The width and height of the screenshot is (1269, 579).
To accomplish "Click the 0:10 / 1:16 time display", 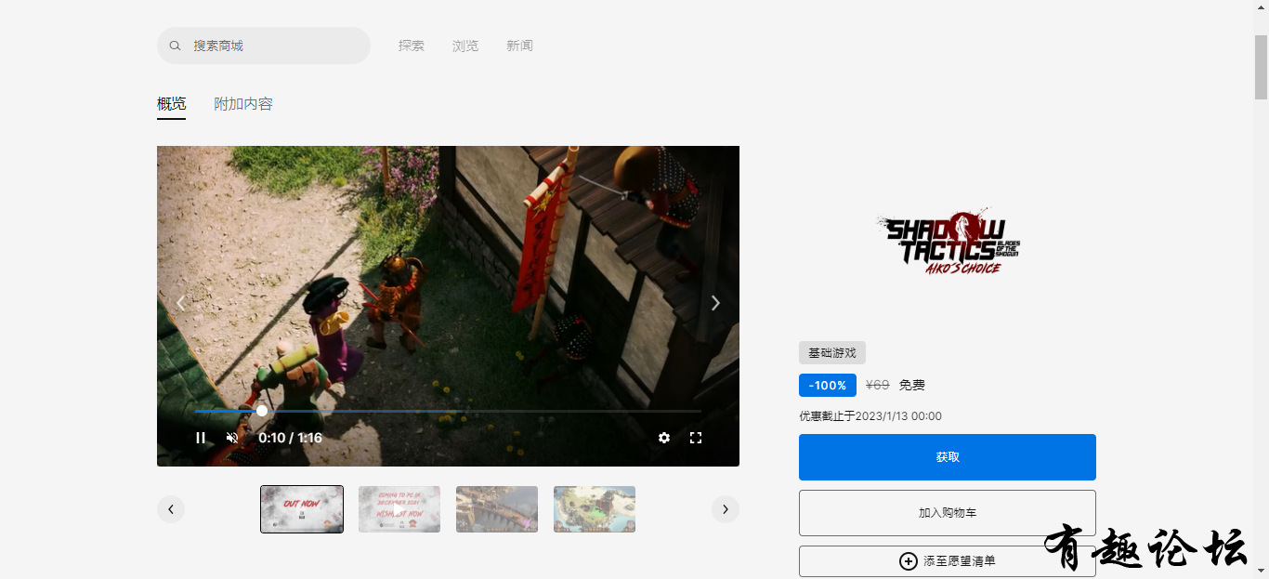I will (290, 438).
